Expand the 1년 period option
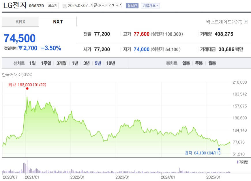Viewport: 251px width, 181px height. pyautogui.click(x=75, y=63)
